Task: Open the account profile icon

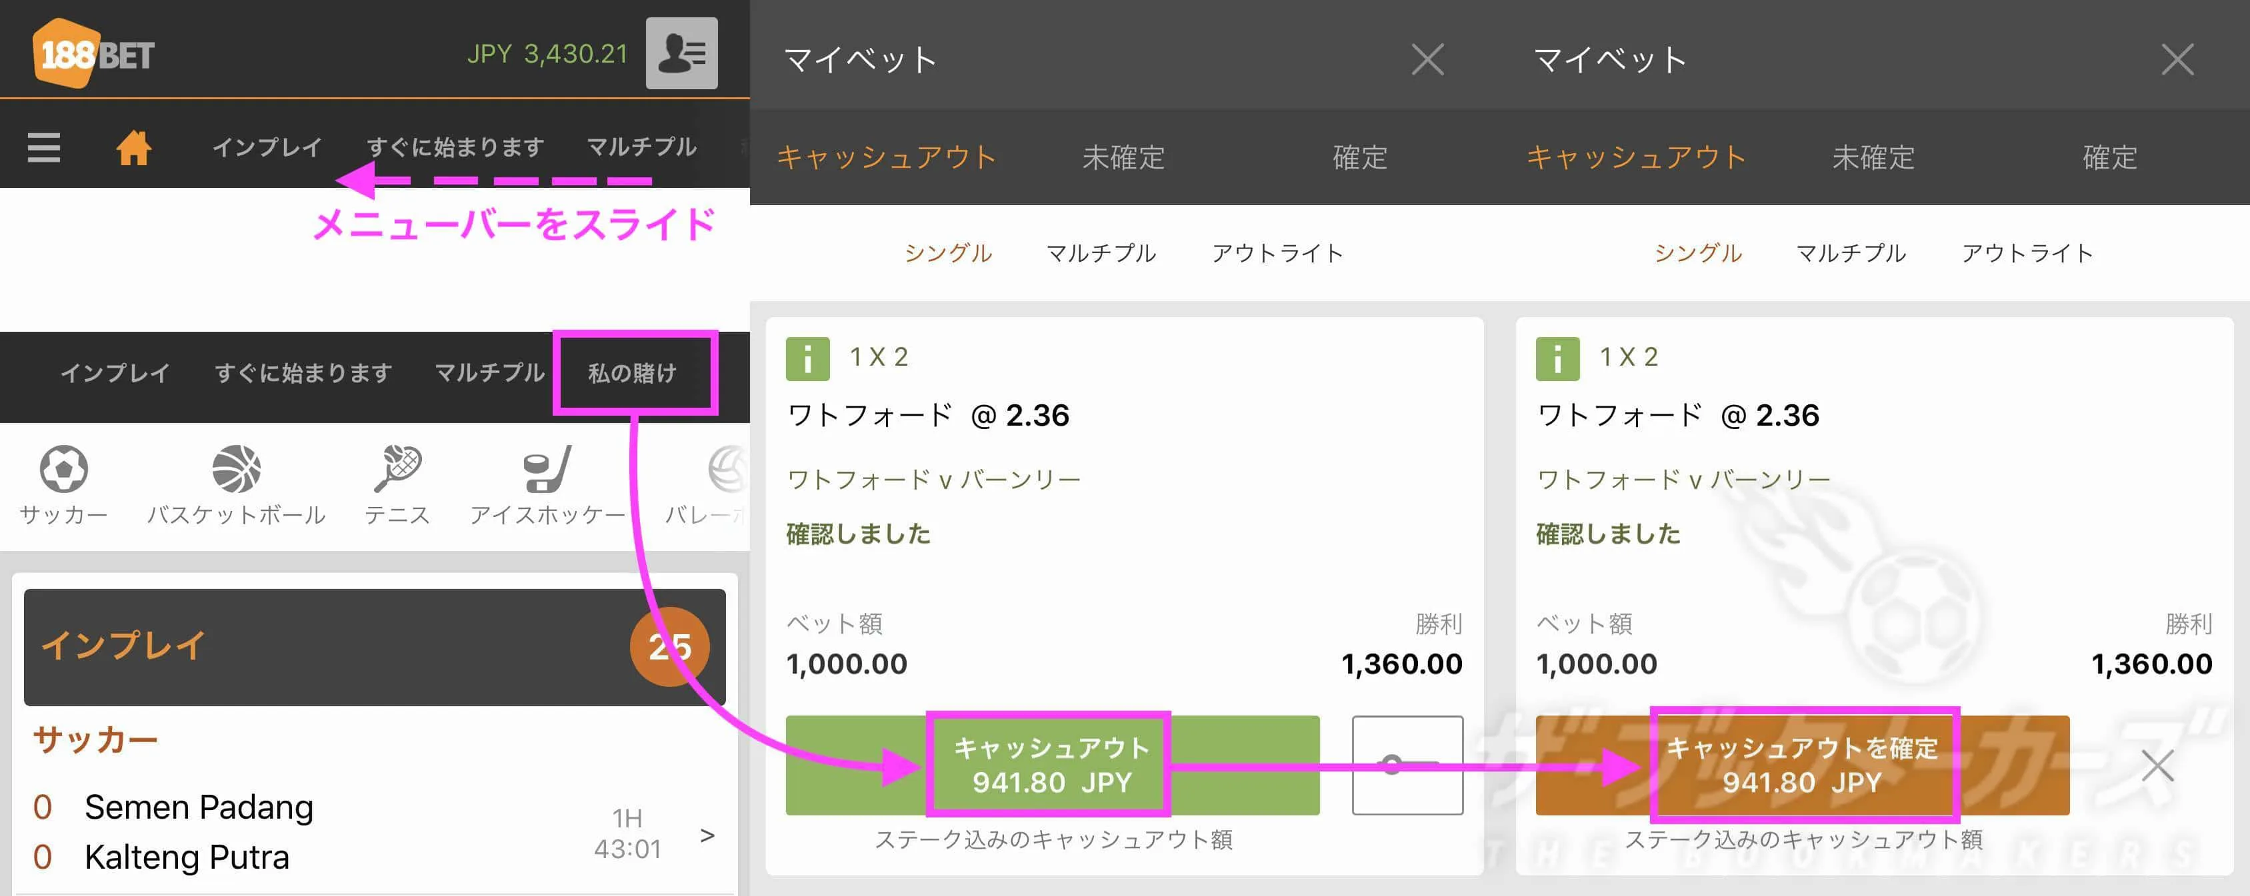Action: point(681,53)
